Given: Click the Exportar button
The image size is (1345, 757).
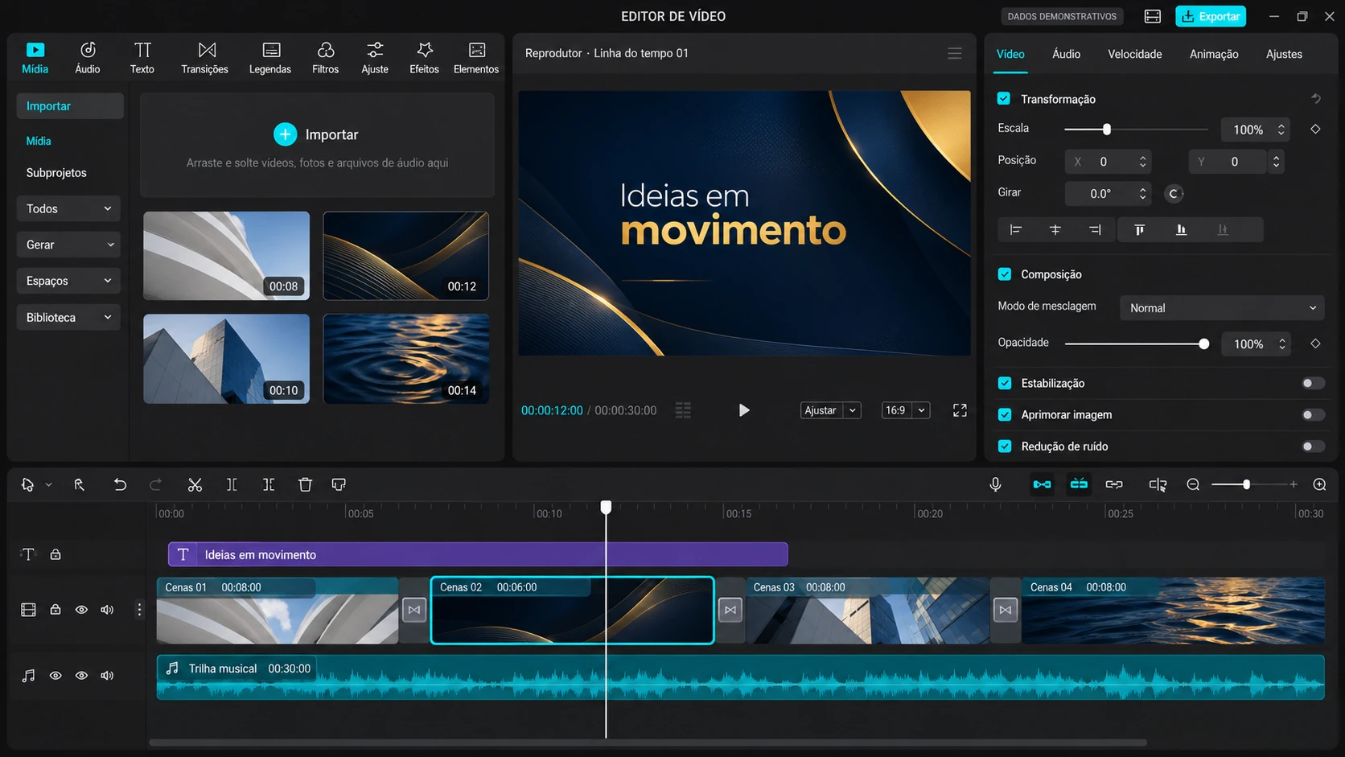Looking at the screenshot, I should click(1211, 16).
